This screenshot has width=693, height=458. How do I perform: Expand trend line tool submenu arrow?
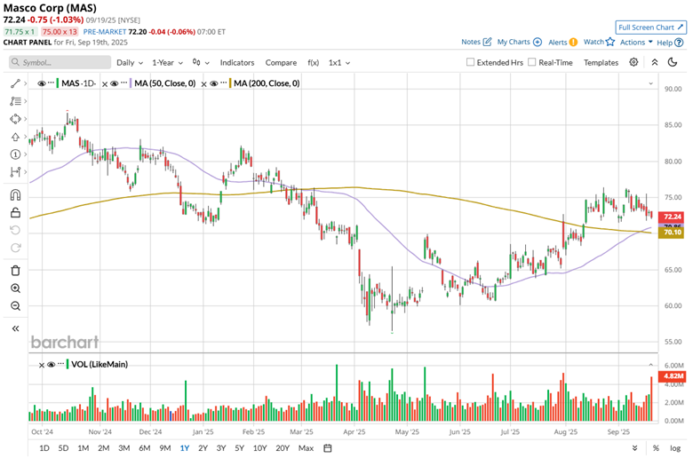[x=25, y=83]
